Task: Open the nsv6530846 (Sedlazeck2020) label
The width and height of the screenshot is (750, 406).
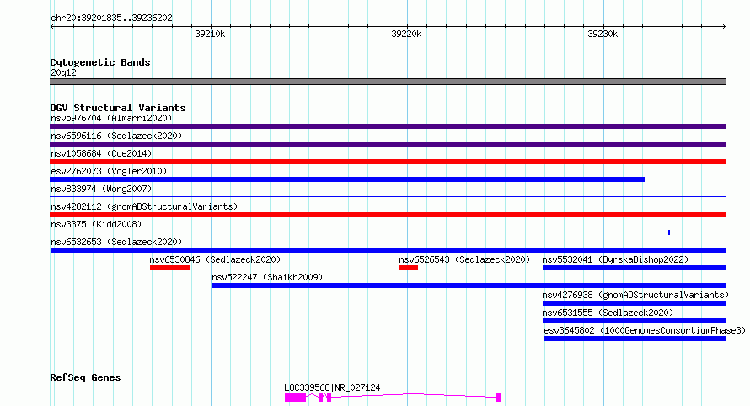Action: (215, 259)
